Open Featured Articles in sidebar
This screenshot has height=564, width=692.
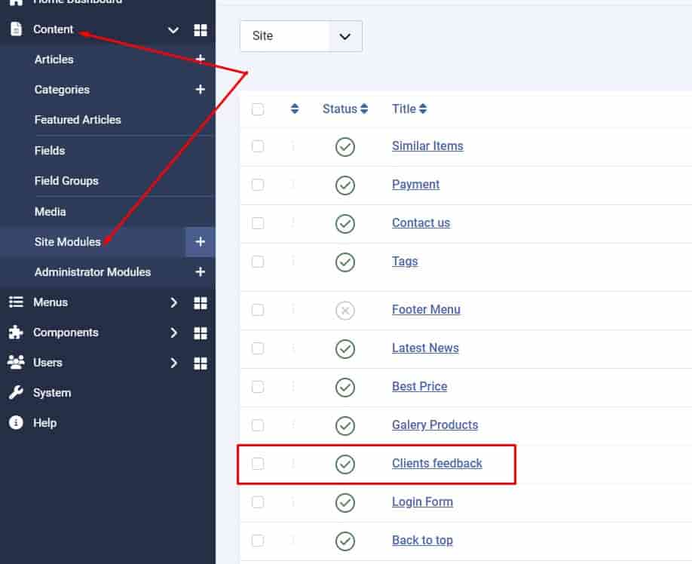click(x=78, y=120)
